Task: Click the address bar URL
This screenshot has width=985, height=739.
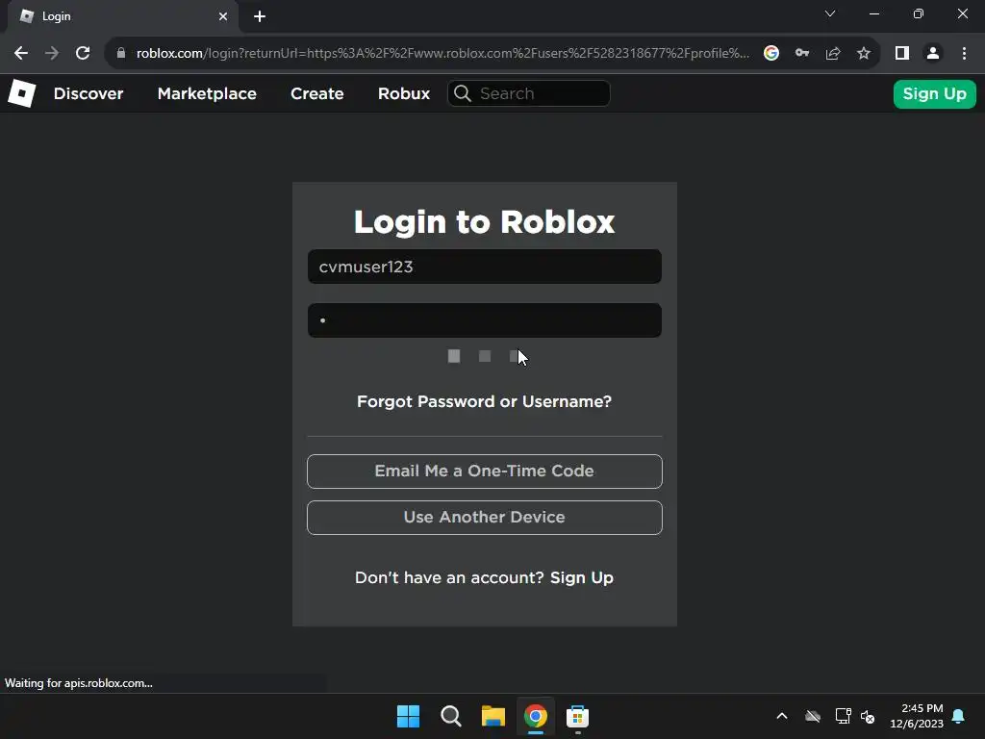Action: 442,54
